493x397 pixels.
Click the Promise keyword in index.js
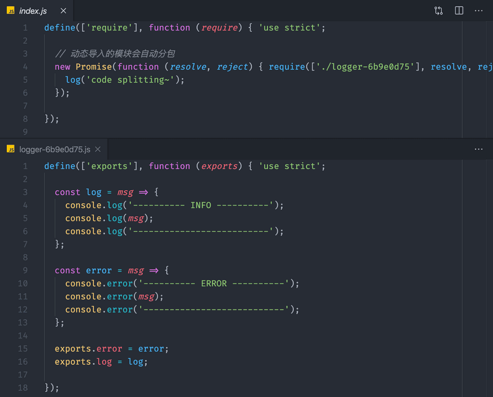(93, 67)
